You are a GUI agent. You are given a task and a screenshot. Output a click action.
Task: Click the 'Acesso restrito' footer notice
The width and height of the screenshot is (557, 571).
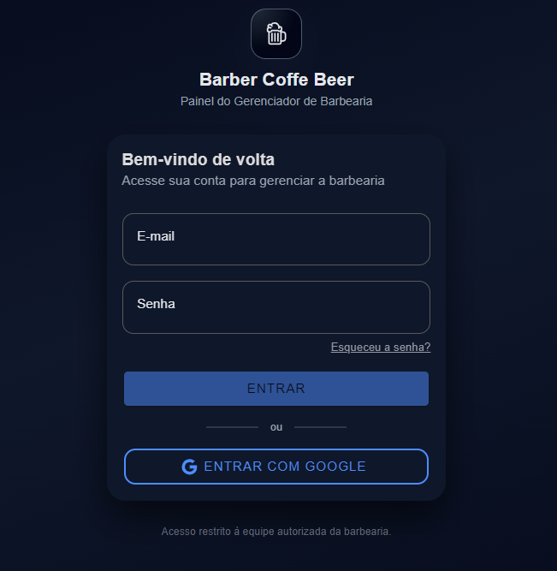tap(276, 532)
